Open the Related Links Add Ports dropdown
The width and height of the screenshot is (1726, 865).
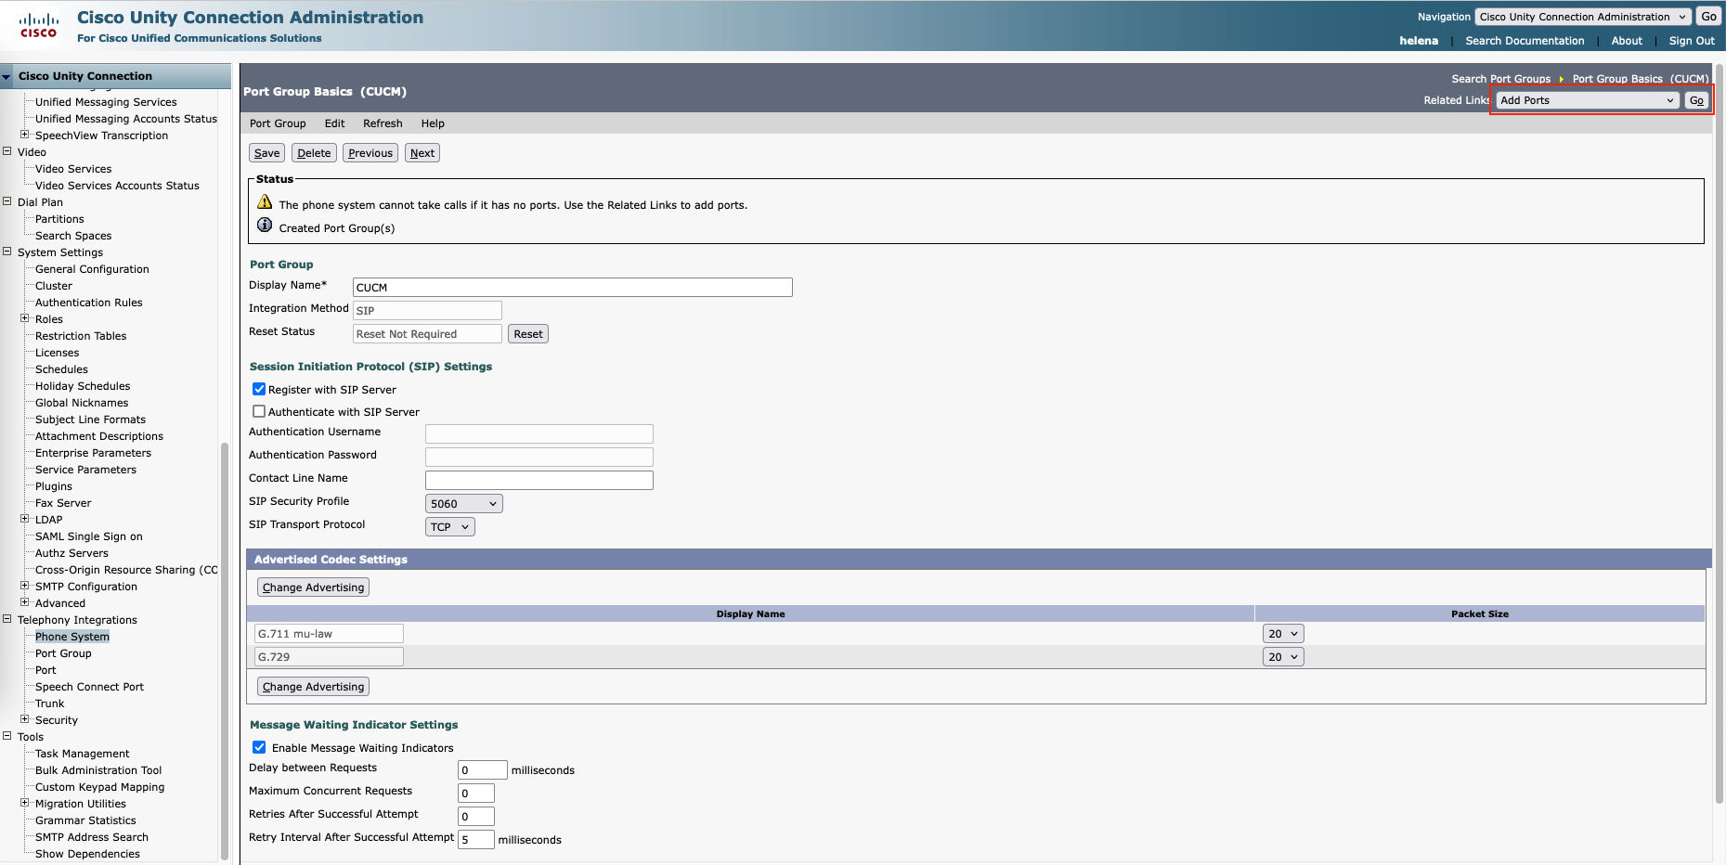coord(1587,100)
